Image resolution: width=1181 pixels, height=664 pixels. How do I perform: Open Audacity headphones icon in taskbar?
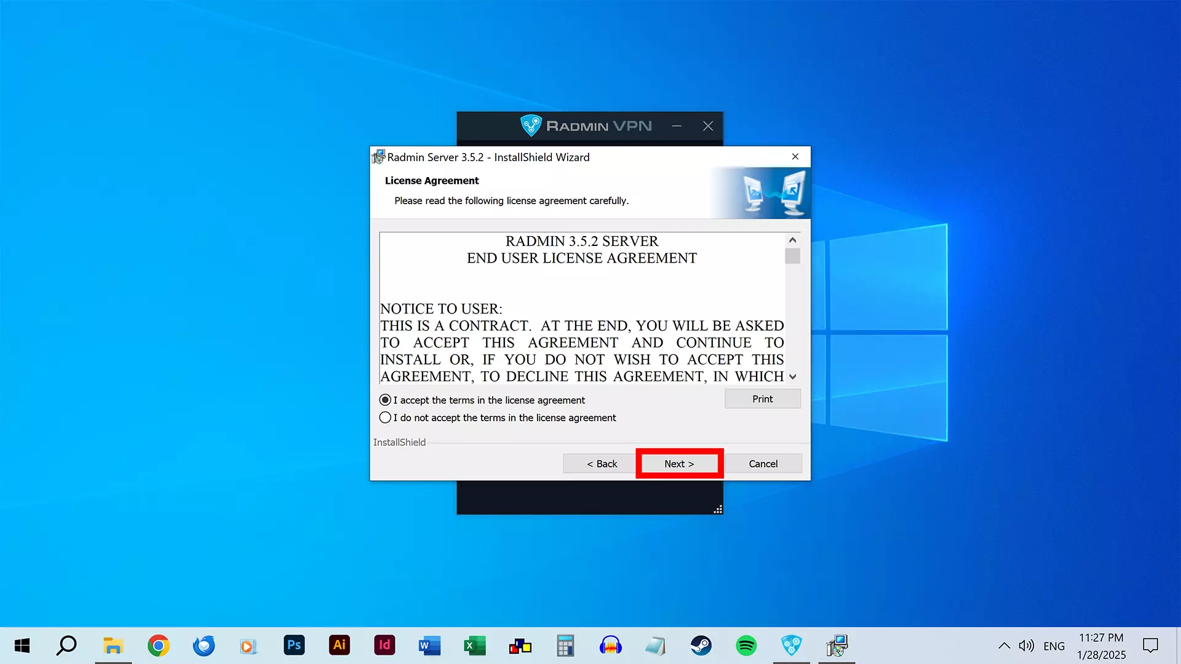tap(610, 646)
